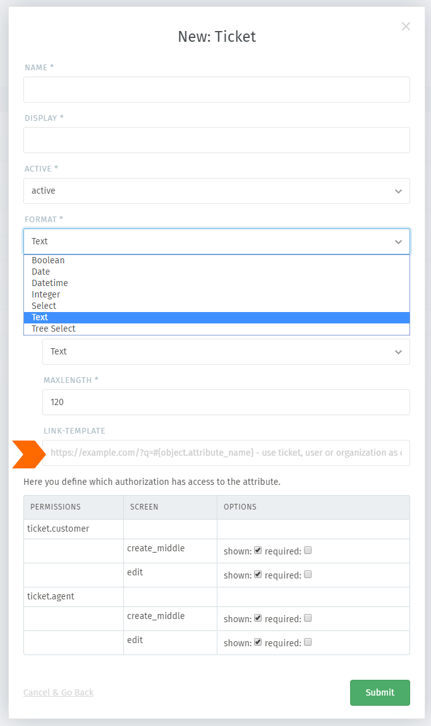The width and height of the screenshot is (431, 726).
Task: Click the Cancel & Go Back link
Action: (58, 692)
